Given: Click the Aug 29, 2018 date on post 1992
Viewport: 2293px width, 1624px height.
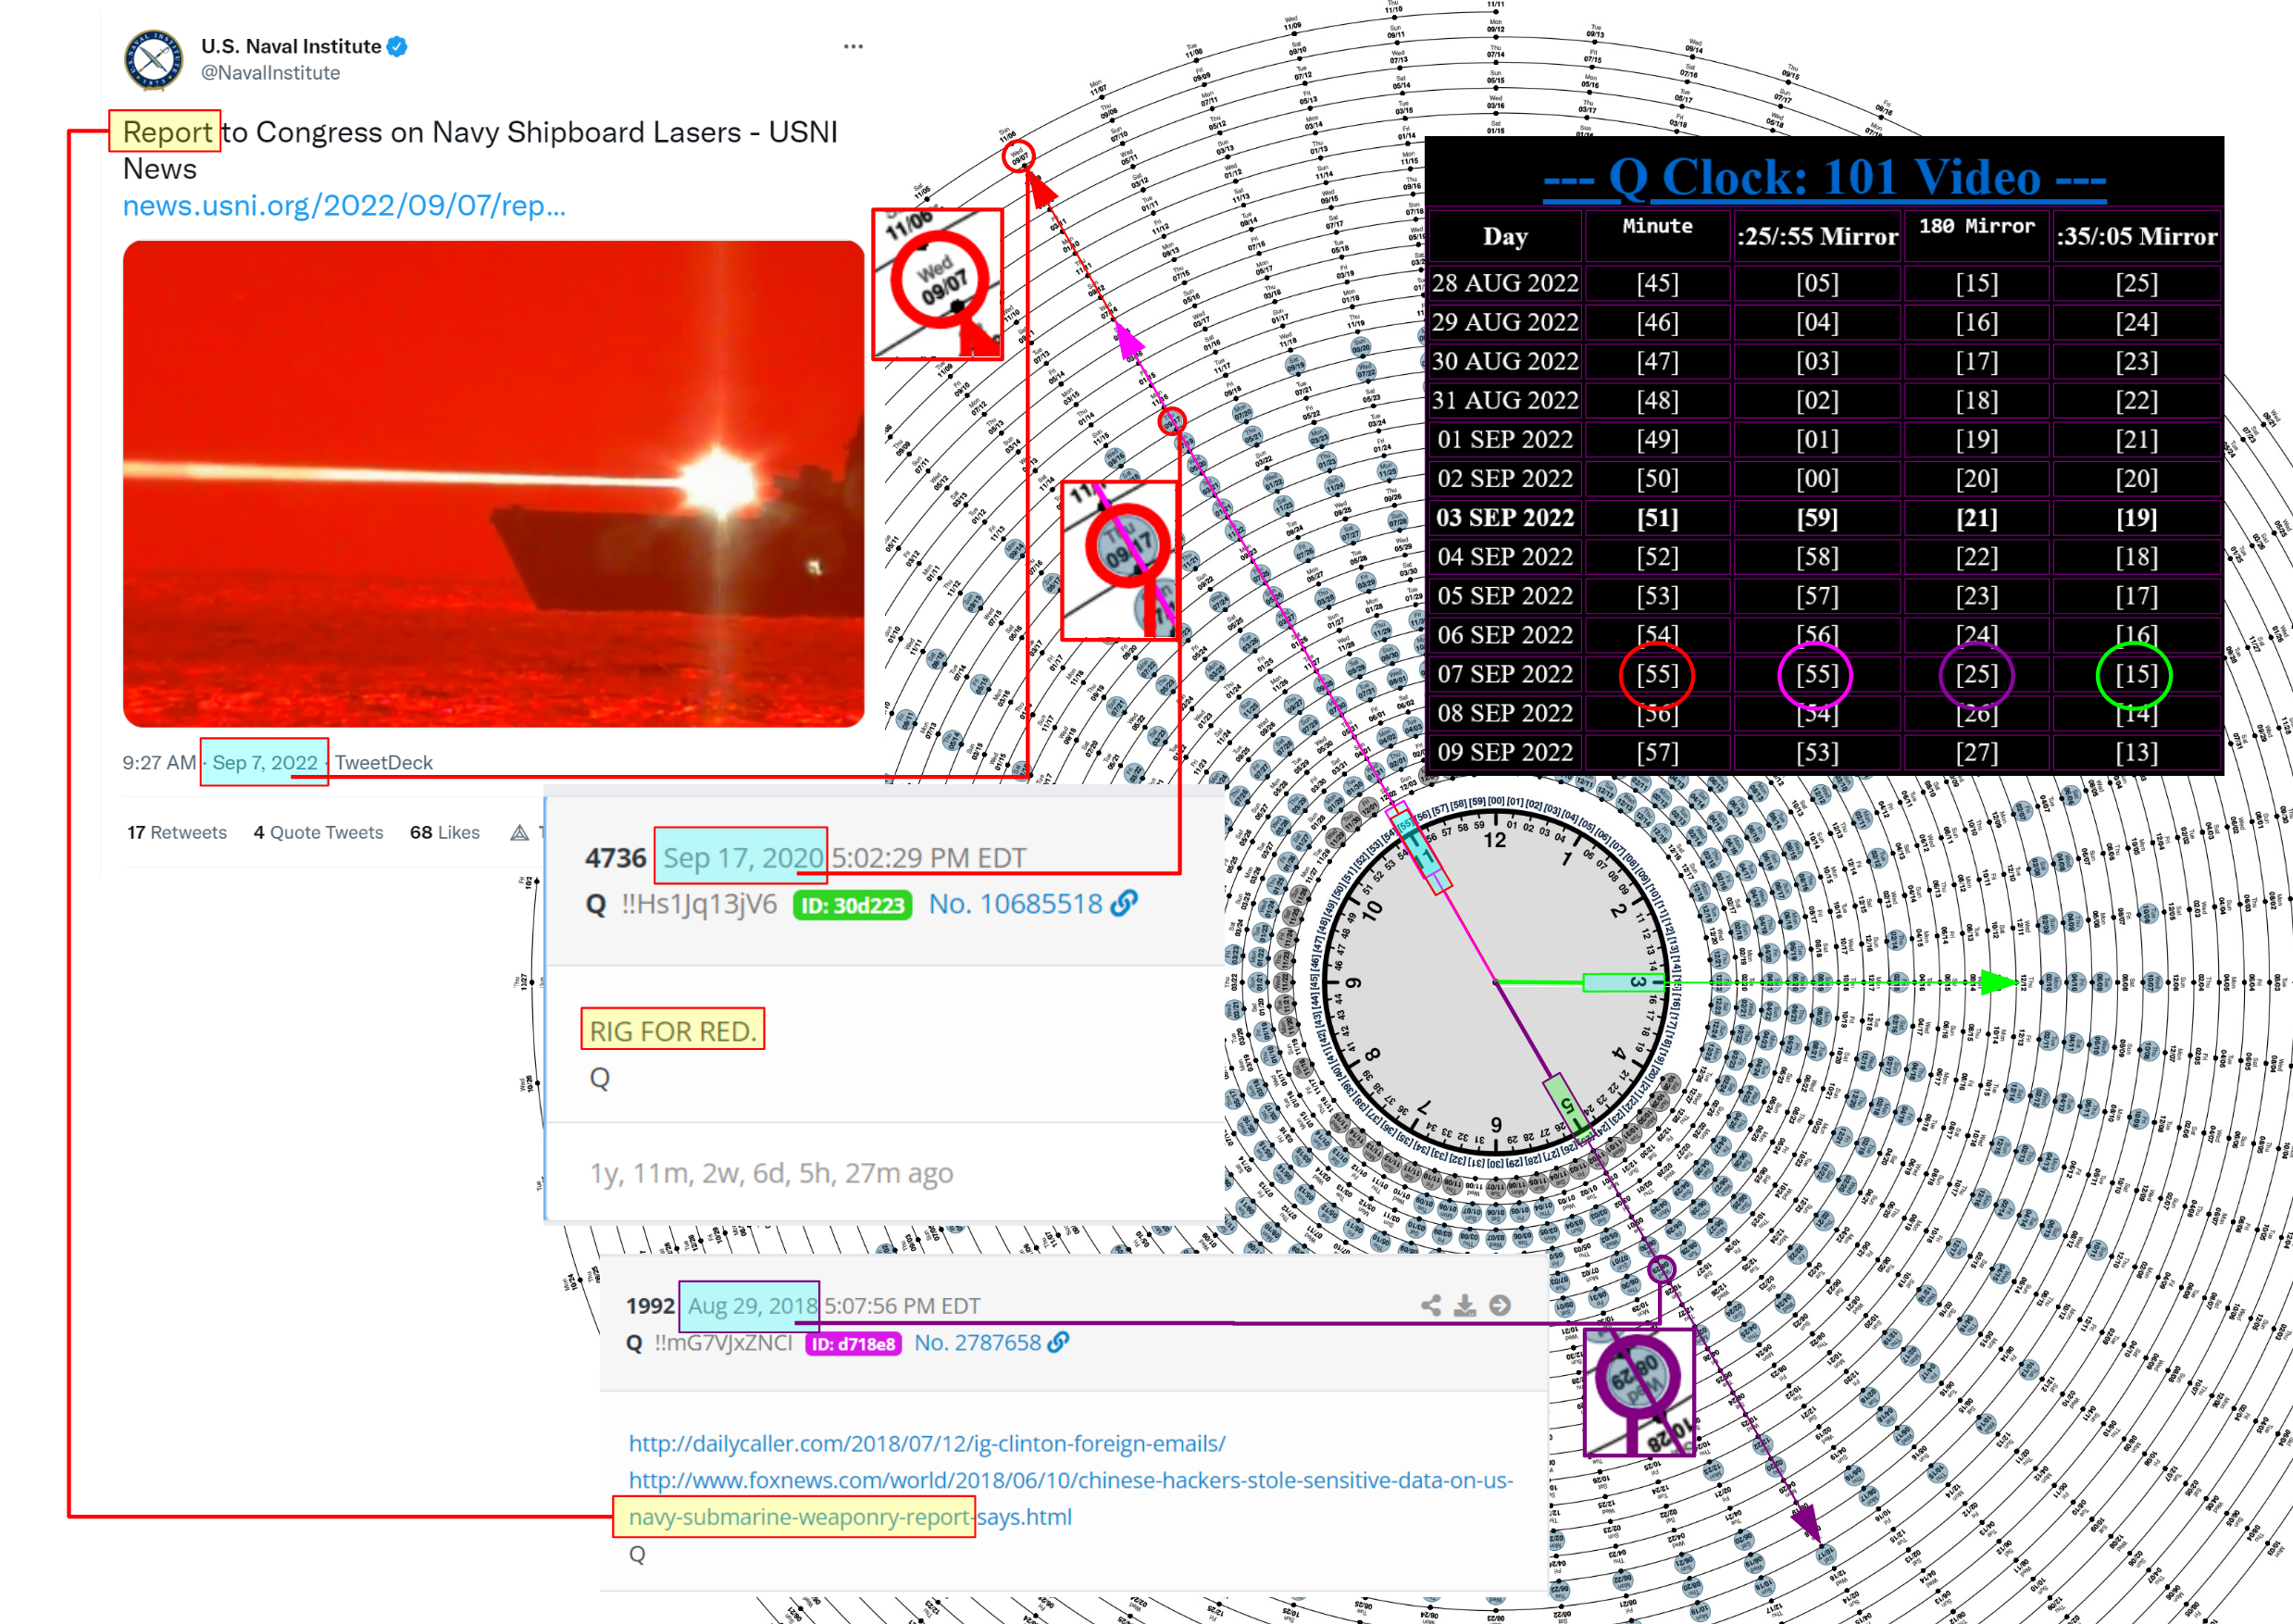Looking at the screenshot, I should 752,1306.
